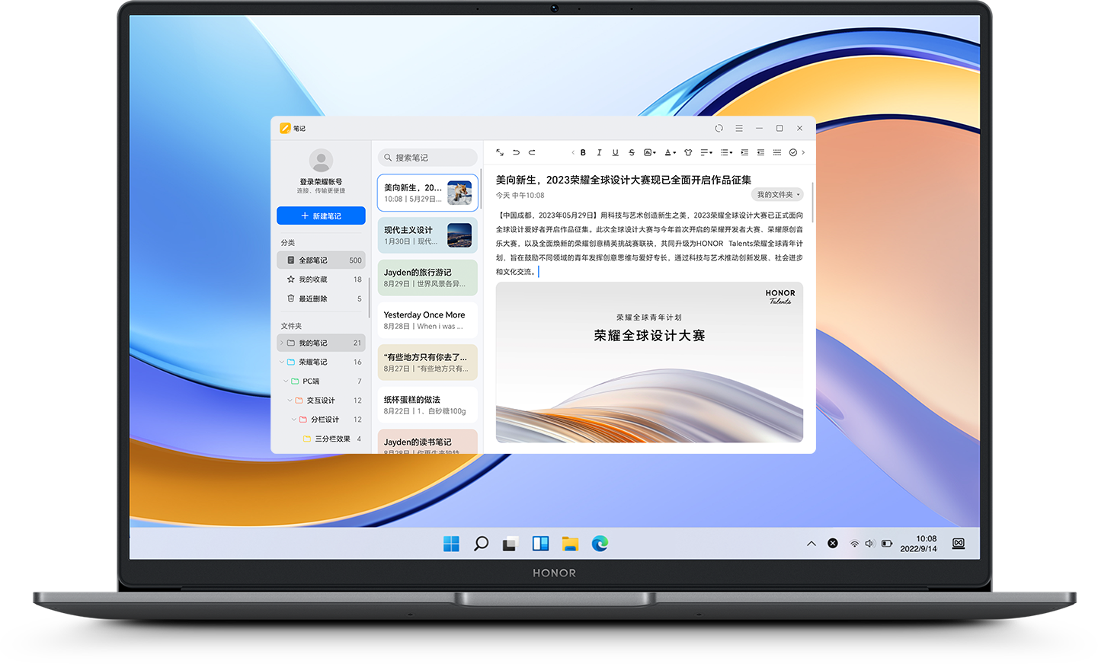
Task: Open the font color picker
Action: tap(670, 152)
